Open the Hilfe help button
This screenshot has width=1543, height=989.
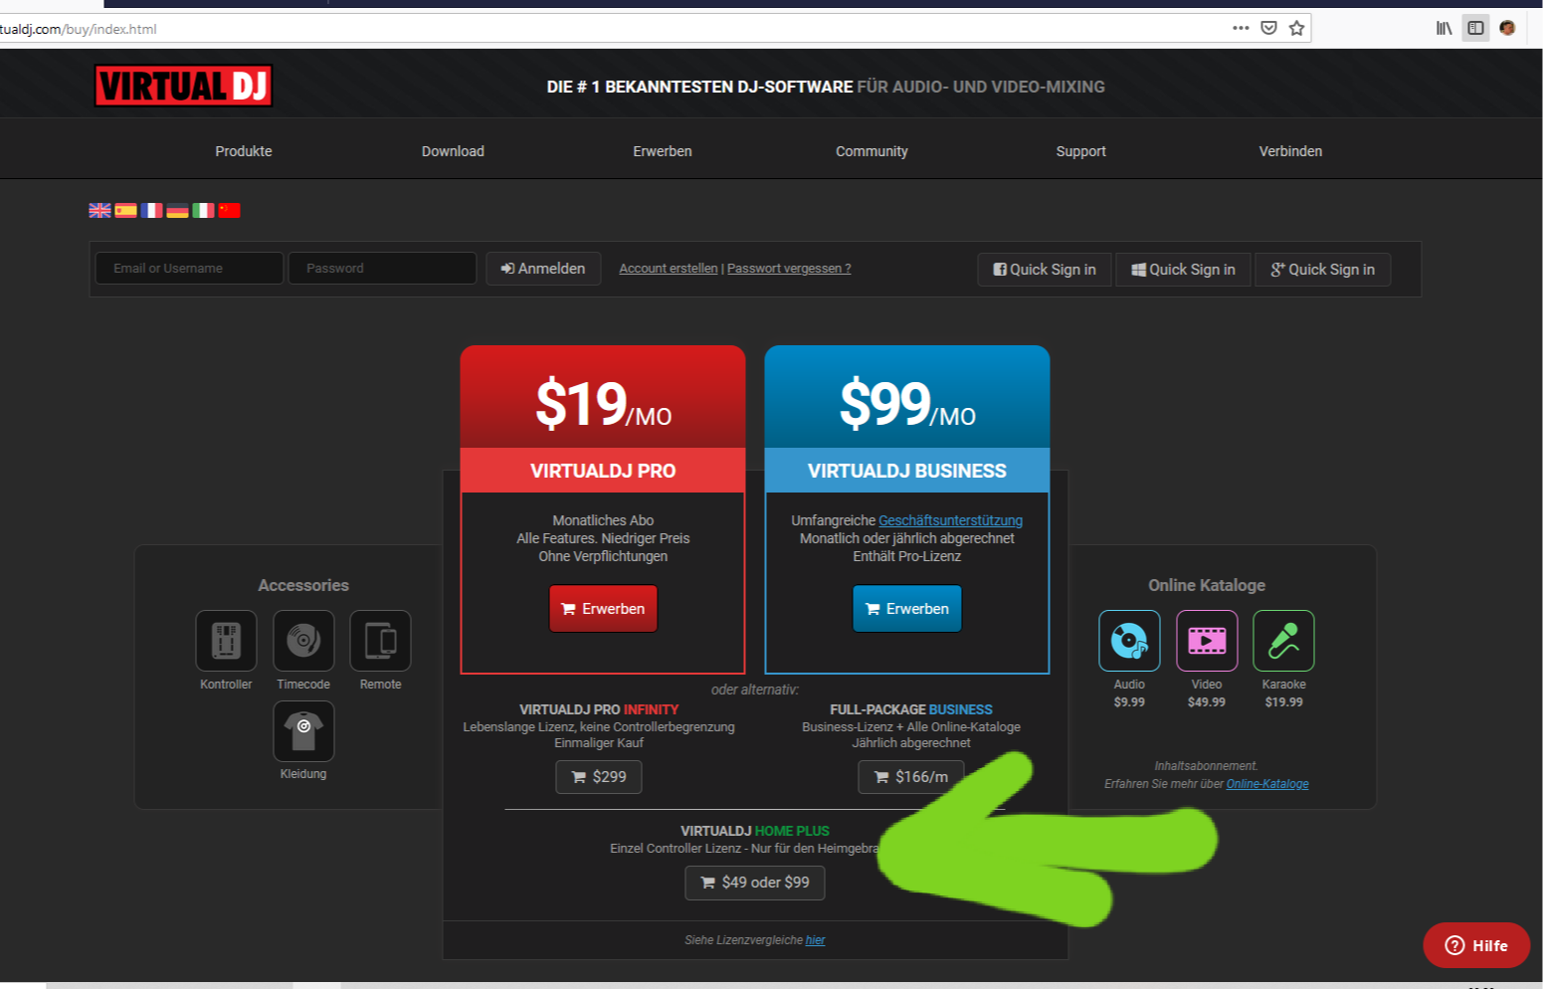tap(1476, 945)
